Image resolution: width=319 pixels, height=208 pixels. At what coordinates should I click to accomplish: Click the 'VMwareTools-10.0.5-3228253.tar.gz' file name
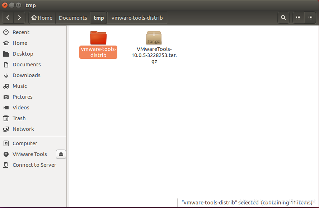(154, 55)
